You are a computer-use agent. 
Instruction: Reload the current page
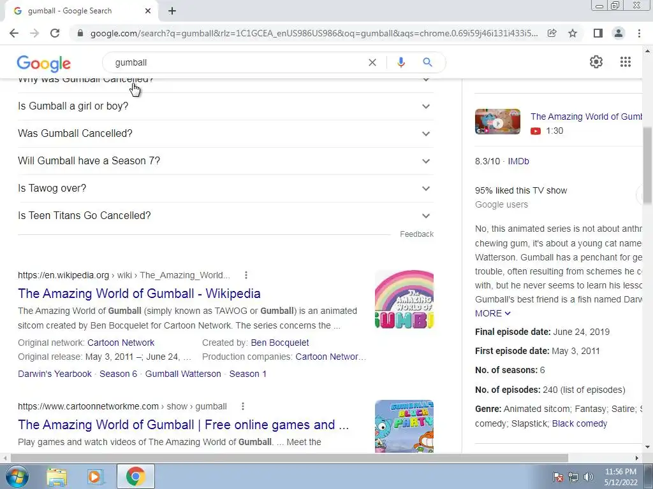click(55, 33)
